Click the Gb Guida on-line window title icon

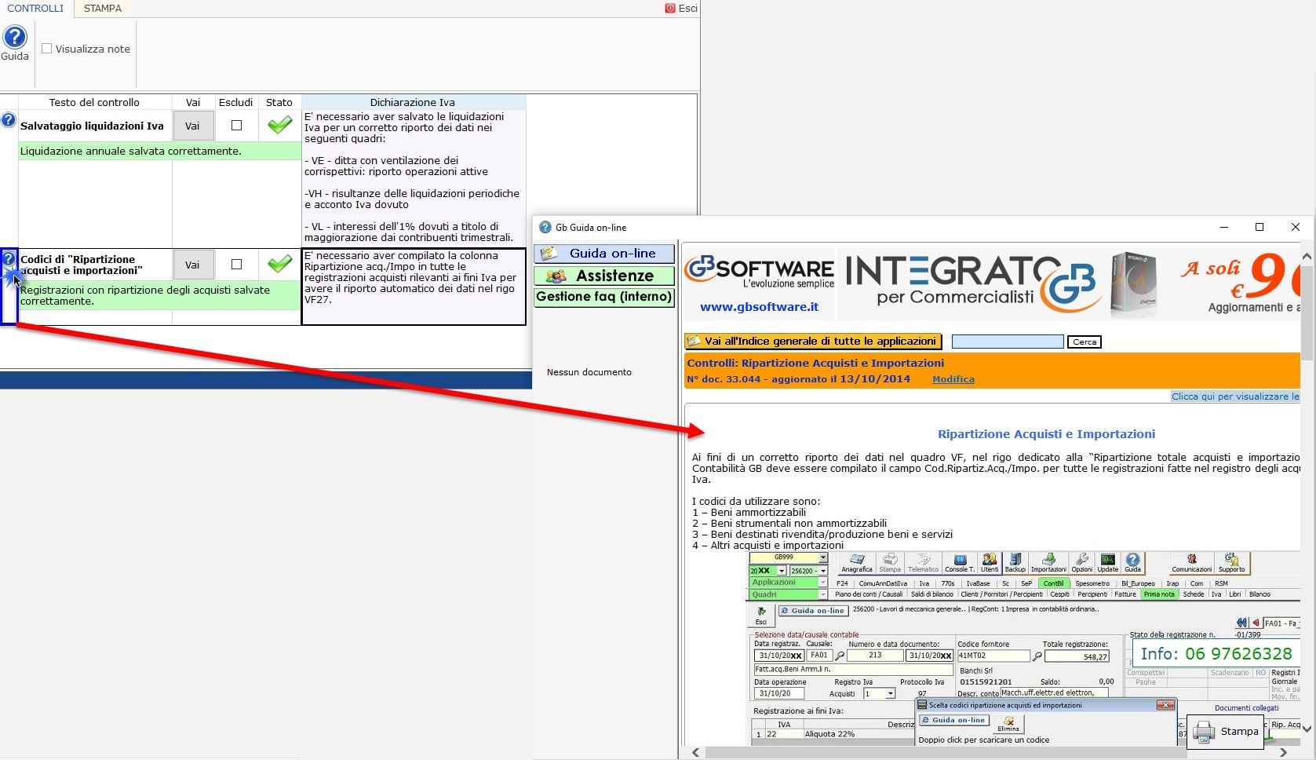(x=545, y=228)
